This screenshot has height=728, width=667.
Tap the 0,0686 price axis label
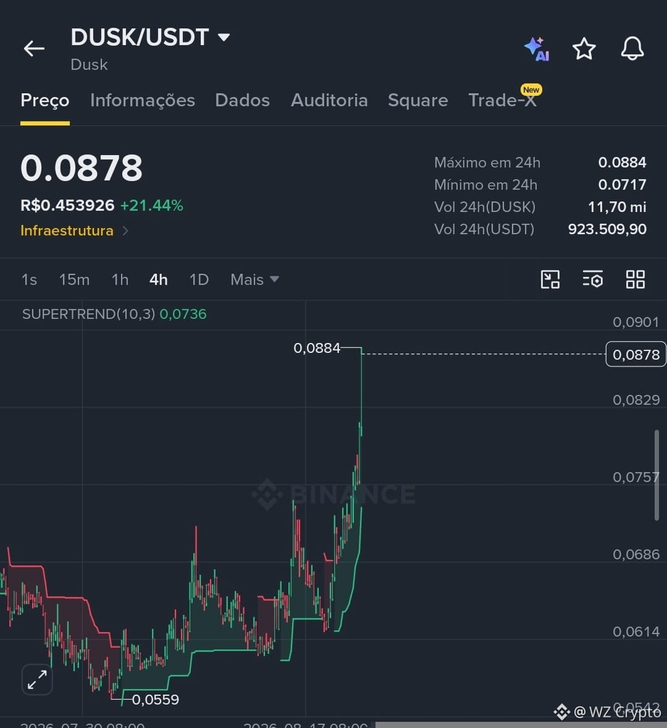(636, 554)
